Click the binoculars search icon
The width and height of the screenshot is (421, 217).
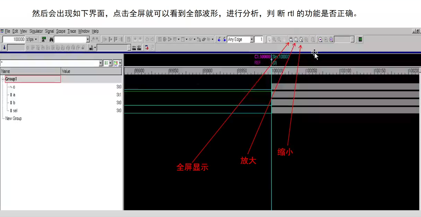tap(51, 40)
